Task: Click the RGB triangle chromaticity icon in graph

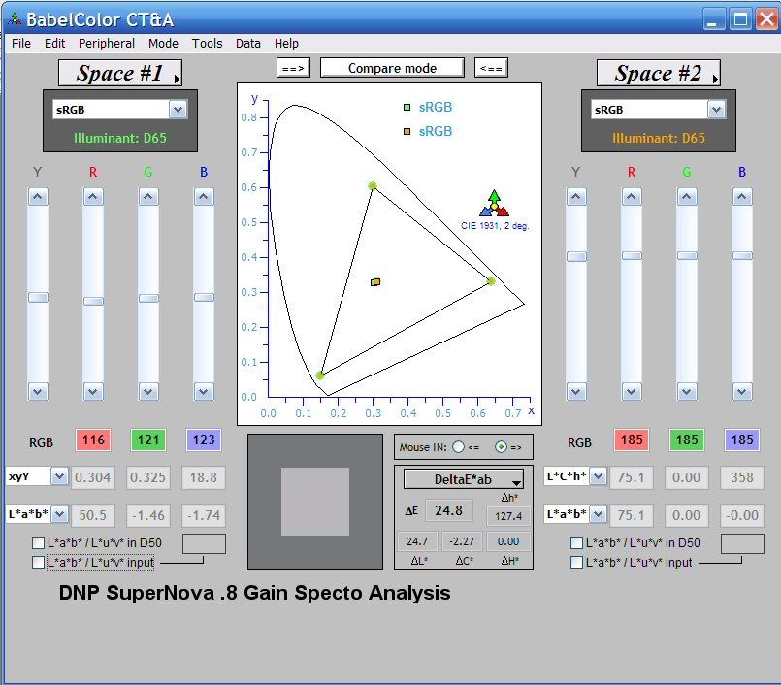Action: coord(494,203)
